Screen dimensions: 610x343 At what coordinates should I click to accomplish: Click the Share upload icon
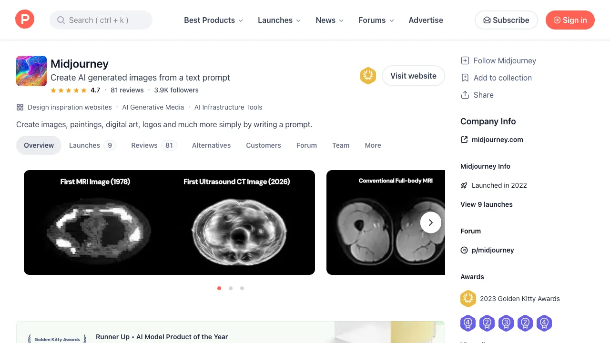465,95
